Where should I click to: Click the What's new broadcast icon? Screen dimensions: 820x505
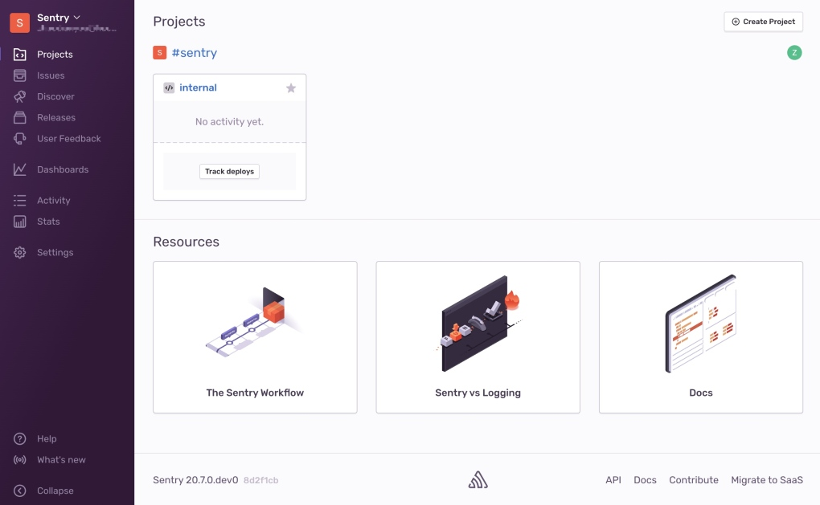pyautogui.click(x=20, y=459)
